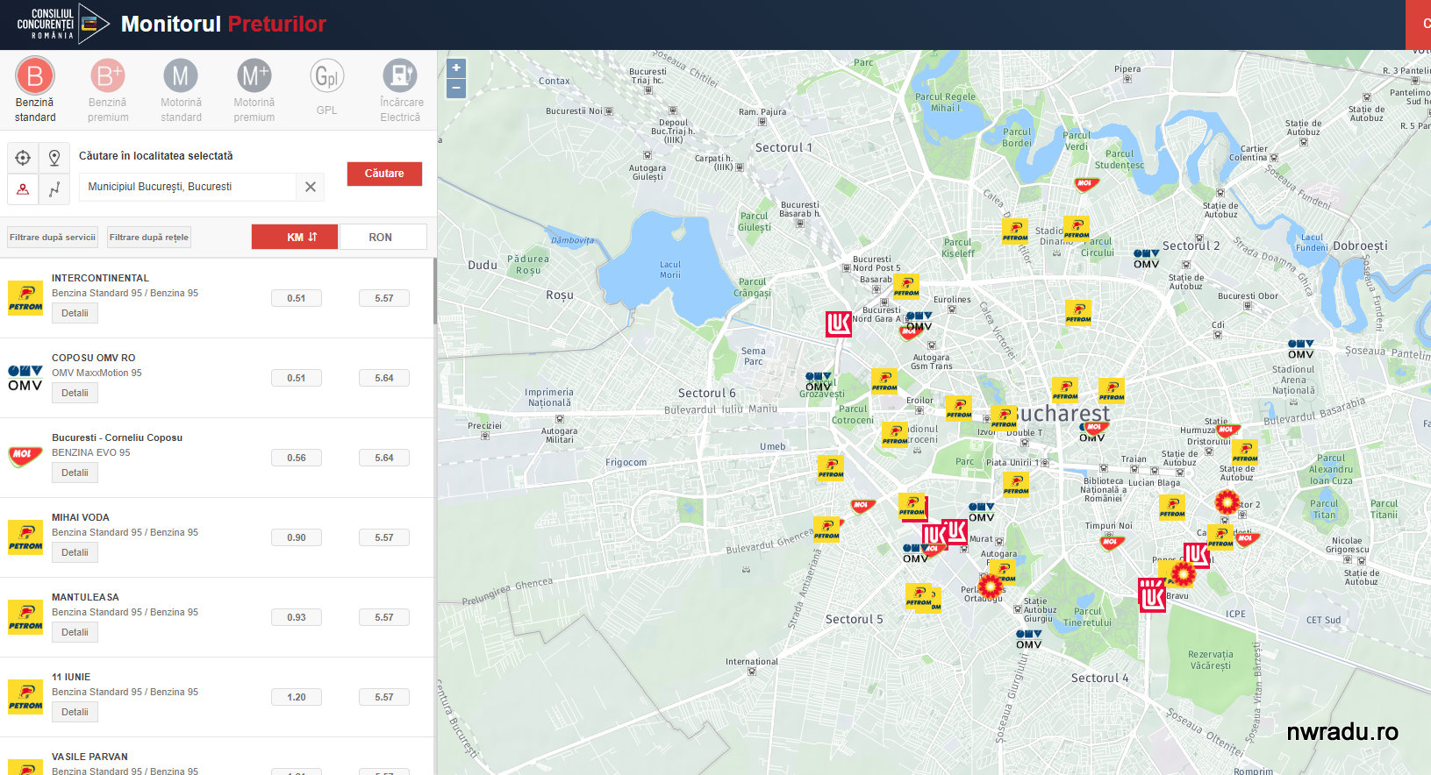Select the Benzină standard fuel type
Viewport: 1431px width, 775px height.
[x=35, y=90]
